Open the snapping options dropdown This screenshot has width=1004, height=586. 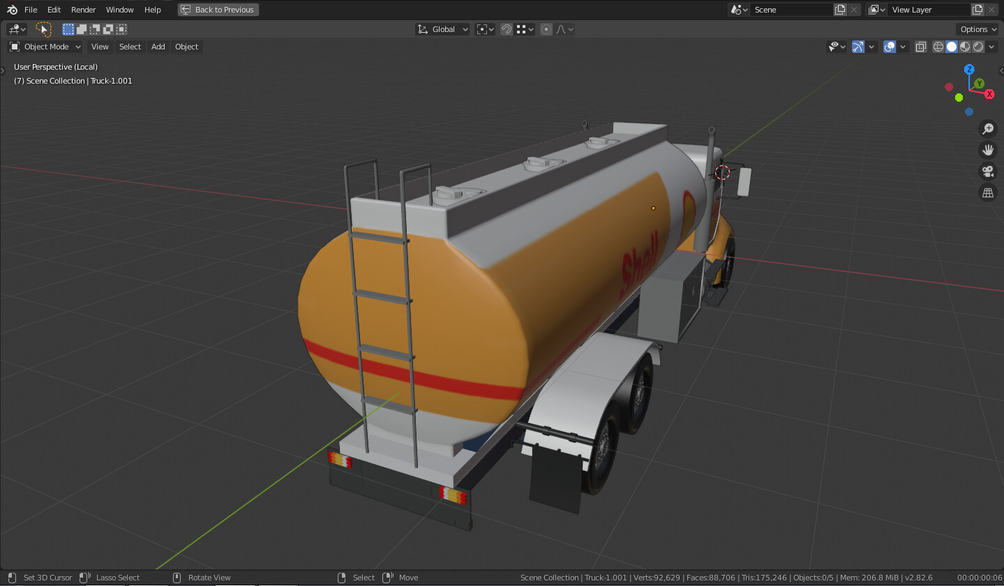pyautogui.click(x=525, y=29)
